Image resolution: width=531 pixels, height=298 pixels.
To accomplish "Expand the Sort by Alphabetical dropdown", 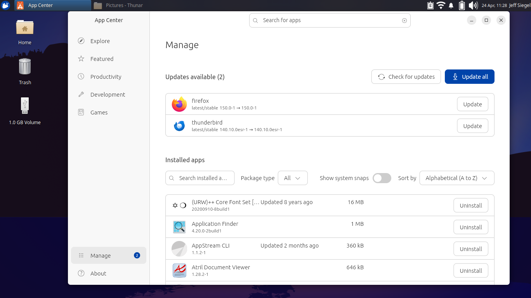I will coord(457,178).
